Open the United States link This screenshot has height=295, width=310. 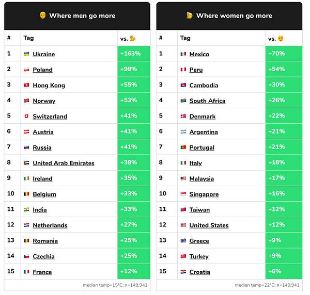tap(209, 225)
